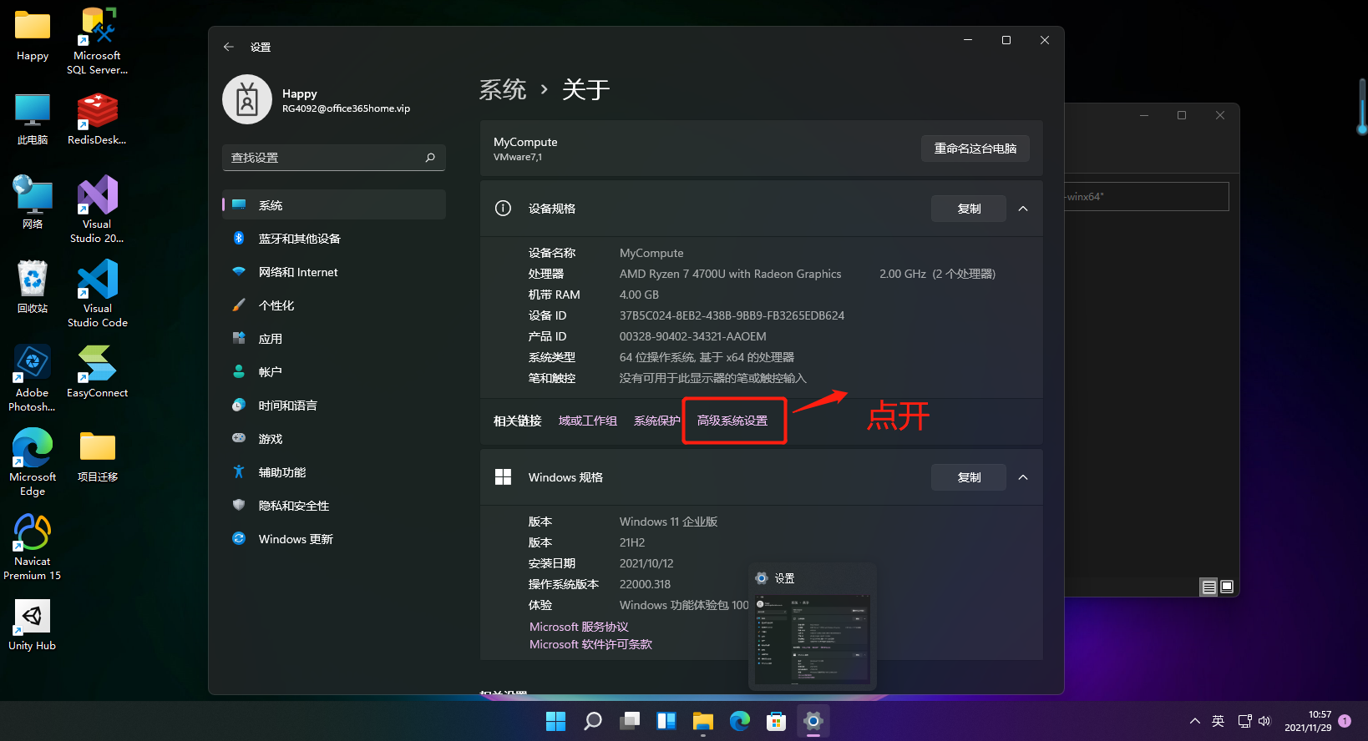This screenshot has width=1368, height=741.
Task: Focus the 查找设置 search field
Action: pyautogui.click(x=334, y=158)
